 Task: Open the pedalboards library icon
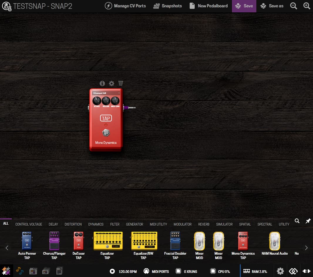pyautogui.click(x=33, y=271)
